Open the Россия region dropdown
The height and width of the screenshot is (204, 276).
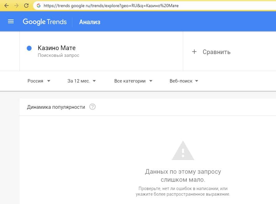tap(39, 81)
